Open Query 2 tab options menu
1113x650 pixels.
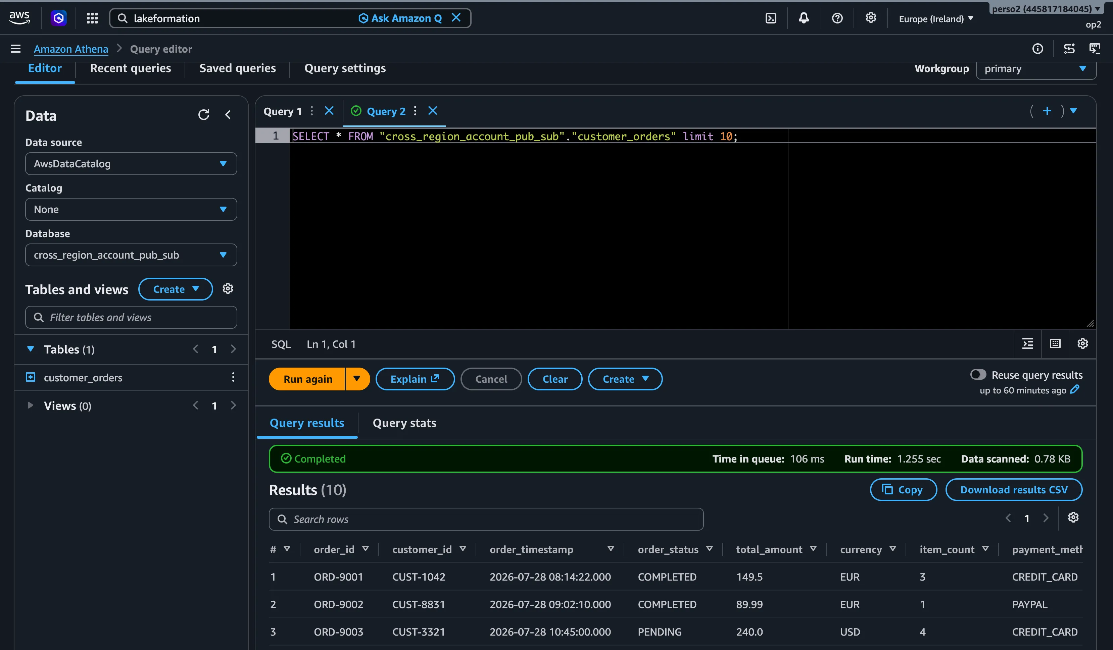pos(415,111)
